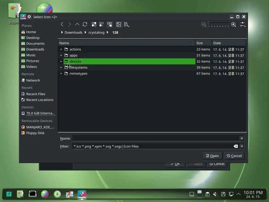The image size is (269, 202).
Task: Open the sorting options menu
Action: coord(126,24)
